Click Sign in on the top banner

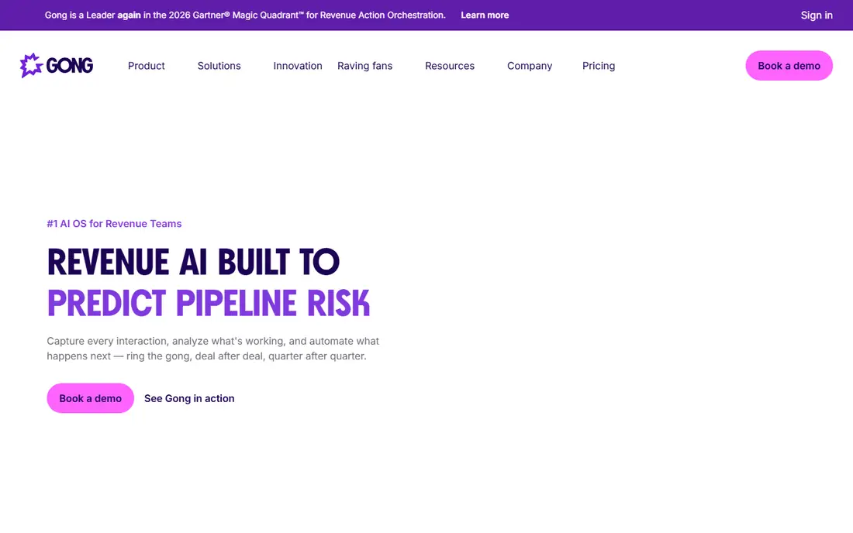point(817,15)
